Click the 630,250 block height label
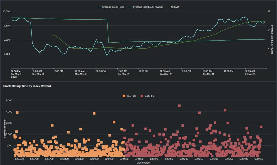This screenshot has width=277, height=165. coord(199,159)
